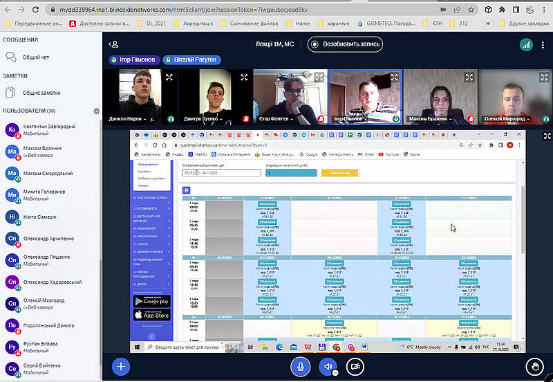
Task: Click the speaker audio button
Action: tap(327, 366)
